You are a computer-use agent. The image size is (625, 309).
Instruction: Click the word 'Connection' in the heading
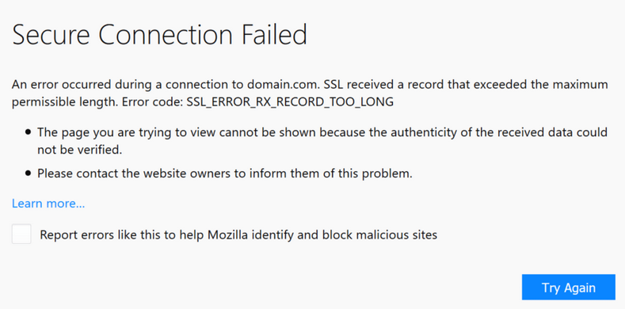[x=166, y=35]
